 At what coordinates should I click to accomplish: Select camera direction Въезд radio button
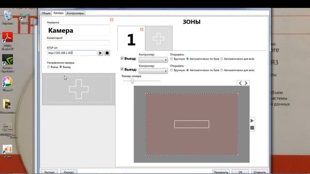click(x=48, y=67)
